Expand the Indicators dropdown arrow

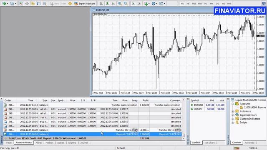point(149,4)
